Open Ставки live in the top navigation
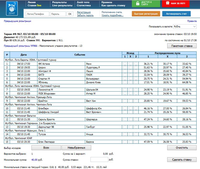Screen dimensions: 200x169 pos(34,5)
